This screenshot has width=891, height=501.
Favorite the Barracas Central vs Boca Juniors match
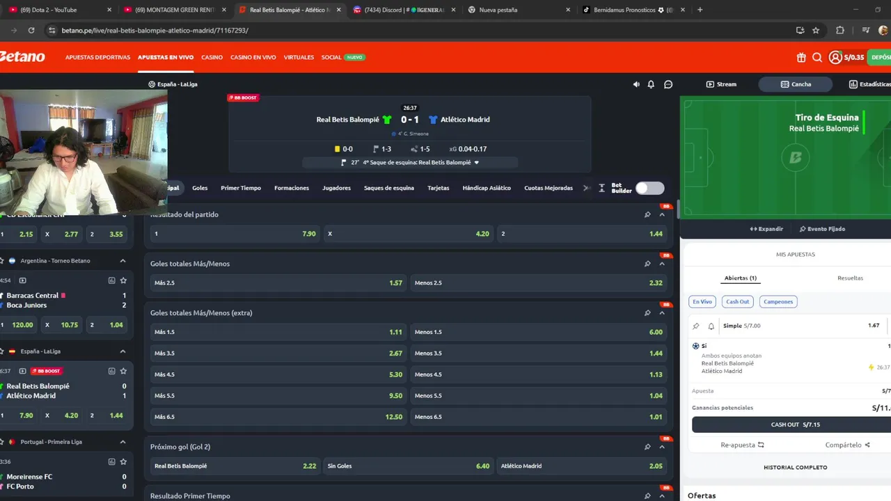tap(123, 280)
